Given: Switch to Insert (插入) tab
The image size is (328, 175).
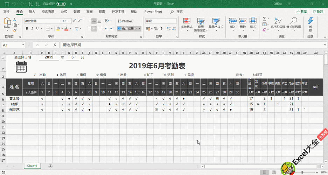Looking at the screenshot, I should pos(32,12).
